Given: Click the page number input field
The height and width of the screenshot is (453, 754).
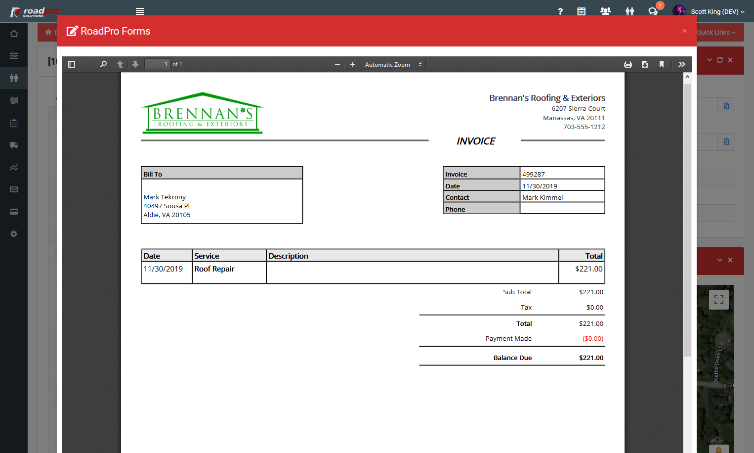Looking at the screenshot, I should pyautogui.click(x=157, y=64).
